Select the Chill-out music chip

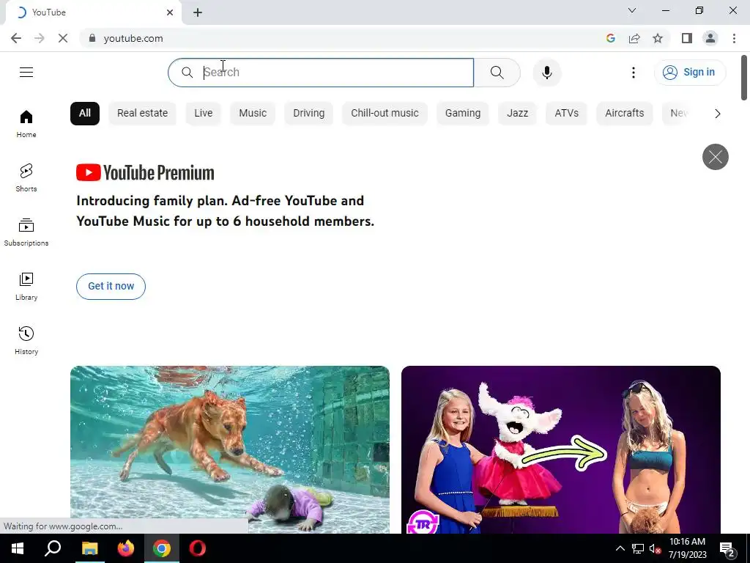385,114
